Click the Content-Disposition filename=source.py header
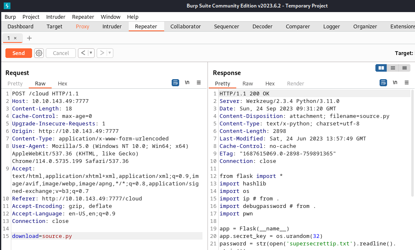415x250 pixels. [x=304, y=116]
